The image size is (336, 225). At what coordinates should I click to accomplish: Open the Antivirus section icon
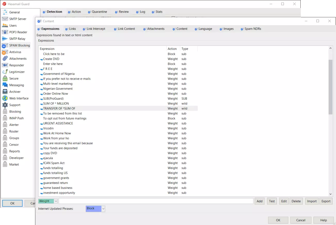pyautogui.click(x=5, y=52)
